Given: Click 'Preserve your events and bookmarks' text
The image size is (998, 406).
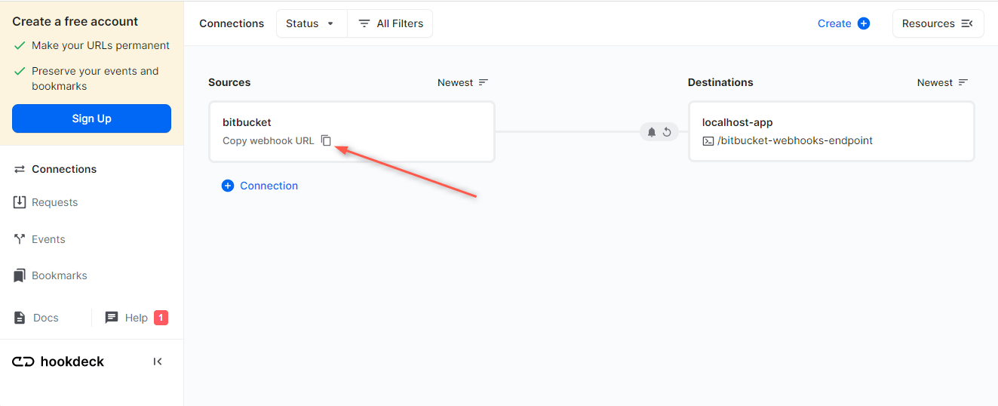Looking at the screenshot, I should tap(95, 78).
